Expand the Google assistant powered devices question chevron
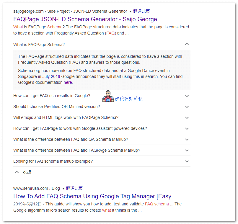This screenshot has width=238, height=224. 187,129
